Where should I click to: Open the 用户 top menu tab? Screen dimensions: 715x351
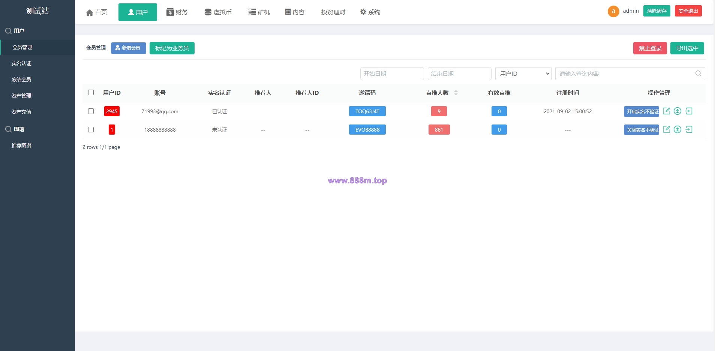tap(138, 12)
